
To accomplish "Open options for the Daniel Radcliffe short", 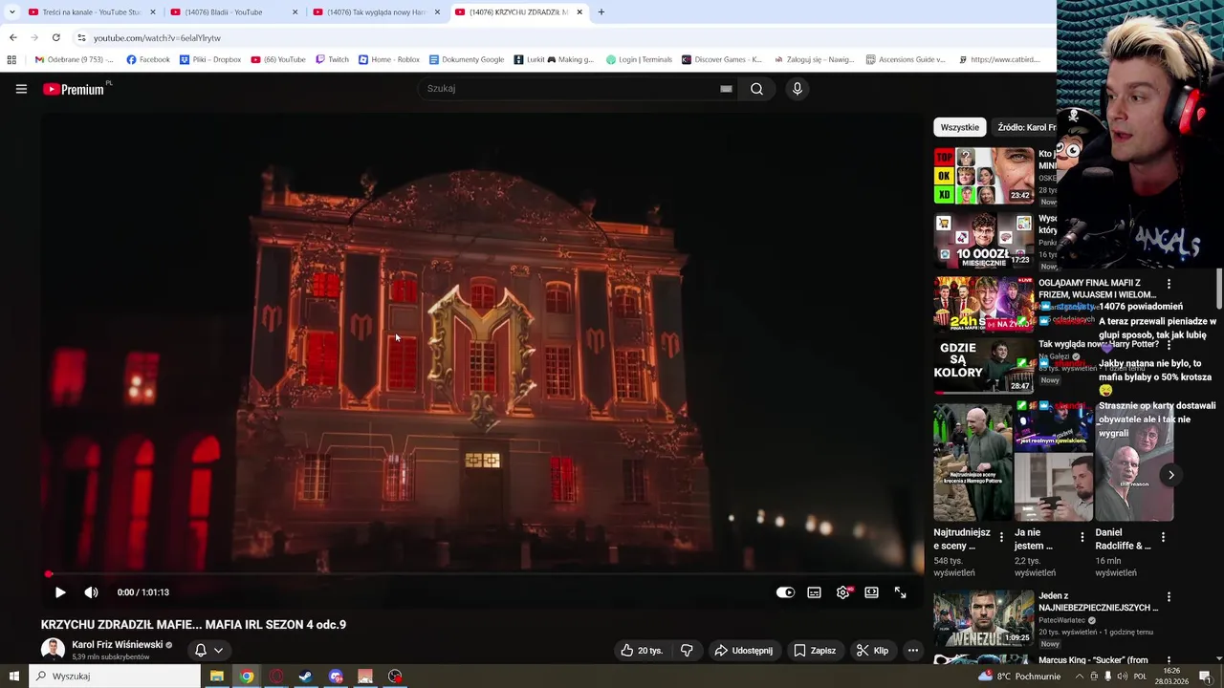I will coord(1163,537).
